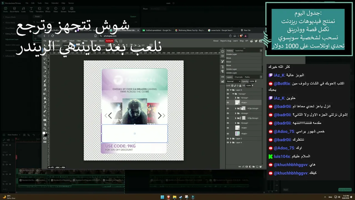This screenshot has width=355, height=200.
Task: Open the Image menu in Photopea
Action: 57,41
